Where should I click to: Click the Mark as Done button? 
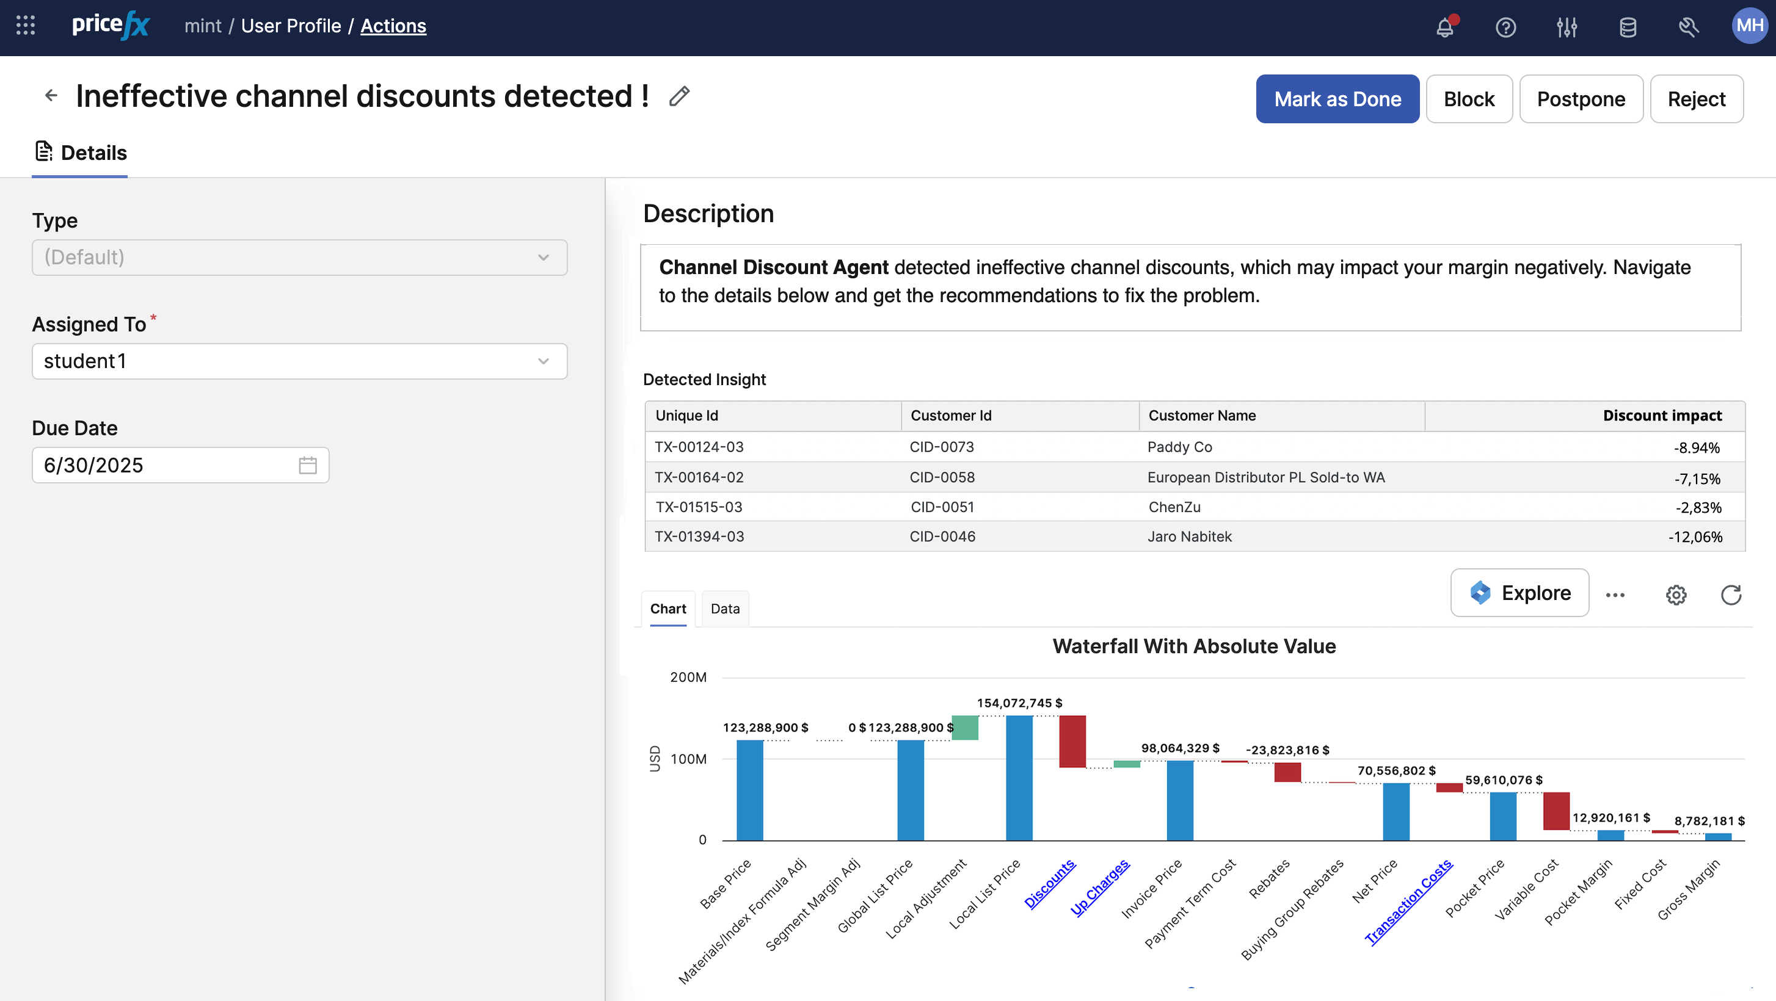point(1337,99)
